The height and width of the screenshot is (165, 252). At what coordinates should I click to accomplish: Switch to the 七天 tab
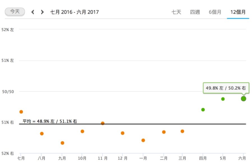(176, 12)
